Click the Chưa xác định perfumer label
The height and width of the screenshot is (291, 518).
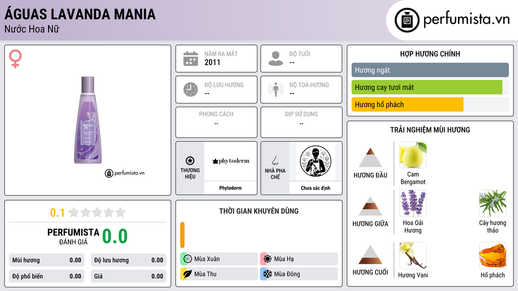click(316, 188)
